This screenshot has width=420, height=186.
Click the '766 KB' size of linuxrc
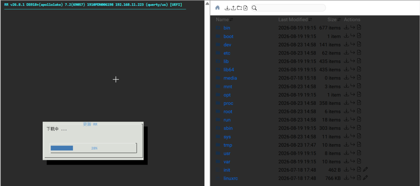pos(332,178)
